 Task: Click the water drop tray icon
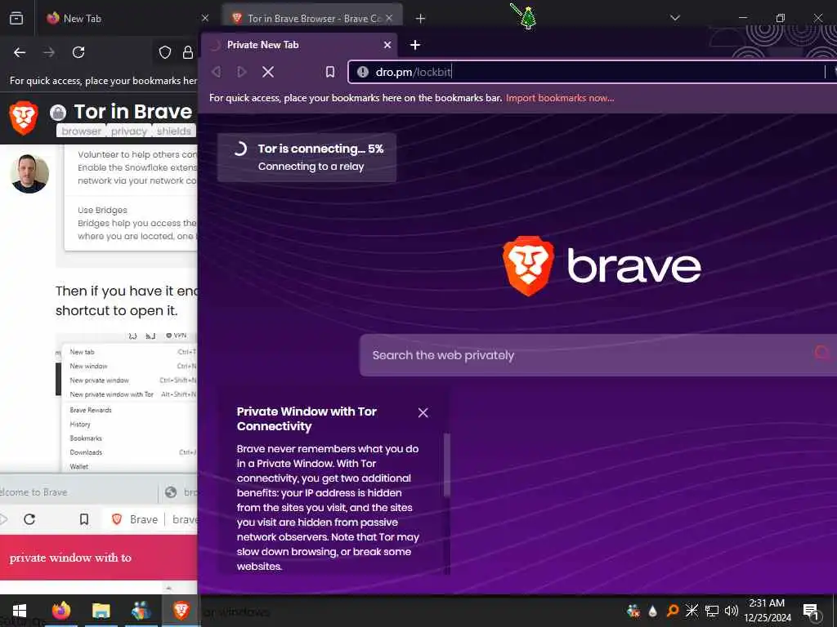point(652,611)
